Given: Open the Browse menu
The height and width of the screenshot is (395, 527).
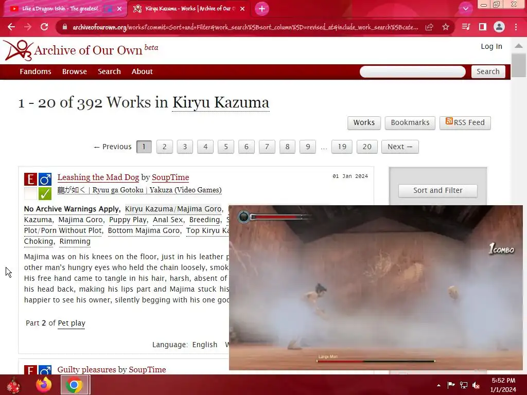Looking at the screenshot, I should [x=74, y=71].
